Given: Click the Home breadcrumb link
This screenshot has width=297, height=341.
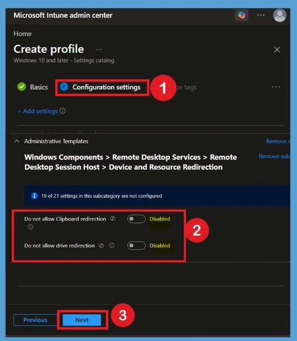Looking at the screenshot, I should click(22, 33).
